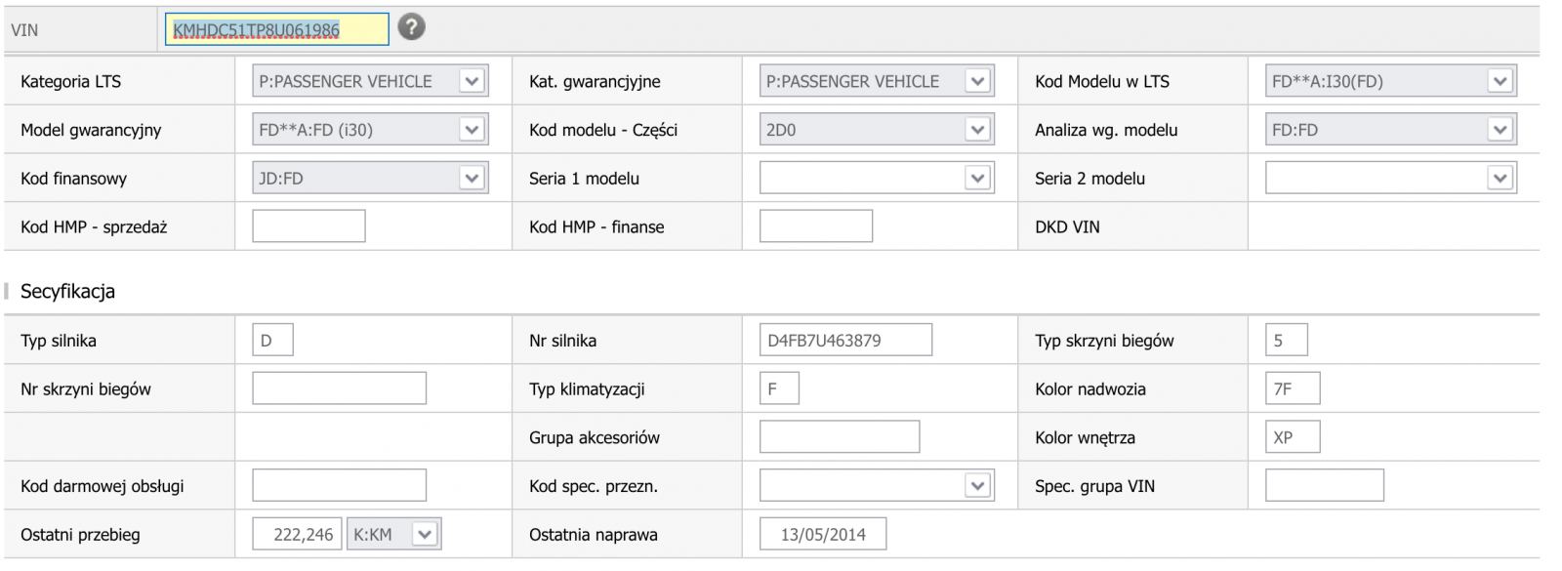The height and width of the screenshot is (571, 1562).
Task: Click the Nr silnika text field
Action: pyautogui.click(x=845, y=341)
